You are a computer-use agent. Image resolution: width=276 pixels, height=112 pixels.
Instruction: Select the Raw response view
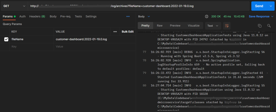(x=160, y=26)
